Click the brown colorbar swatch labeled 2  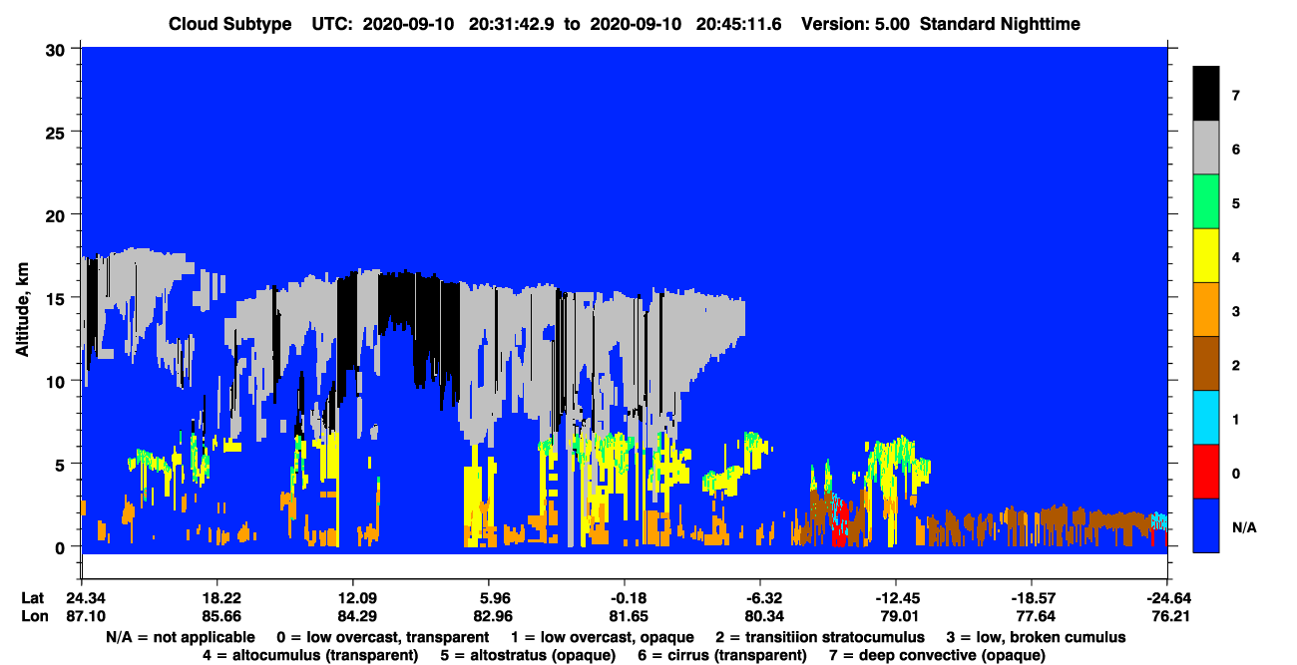pyautogui.click(x=1206, y=364)
